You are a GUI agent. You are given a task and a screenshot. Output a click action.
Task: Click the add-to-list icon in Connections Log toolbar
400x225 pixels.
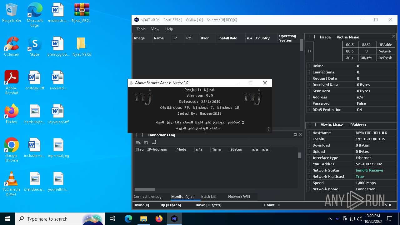[138, 142]
